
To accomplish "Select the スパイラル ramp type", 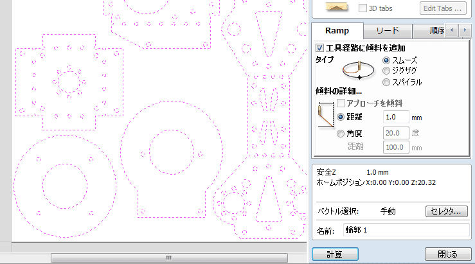I will coord(386,82).
